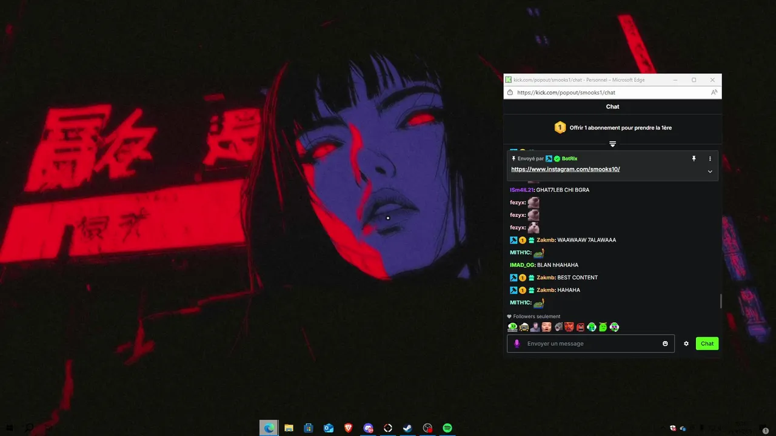The height and width of the screenshot is (436, 776).
Task: Click the Chat header title
Action: click(612, 107)
